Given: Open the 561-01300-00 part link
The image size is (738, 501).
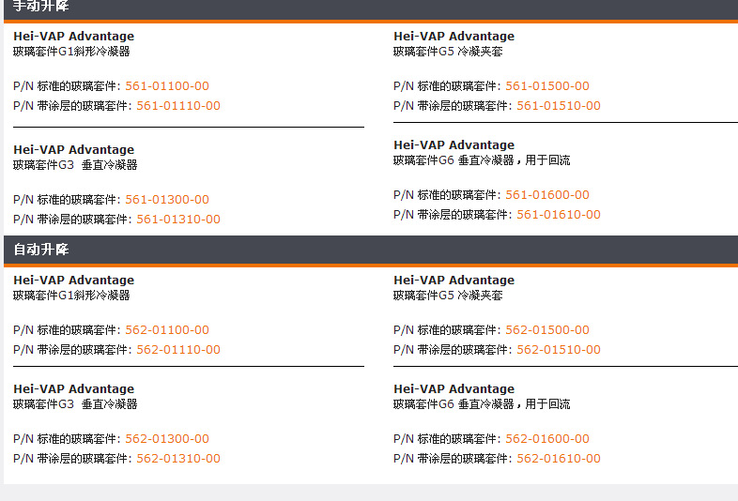Looking at the screenshot, I should 167,200.
